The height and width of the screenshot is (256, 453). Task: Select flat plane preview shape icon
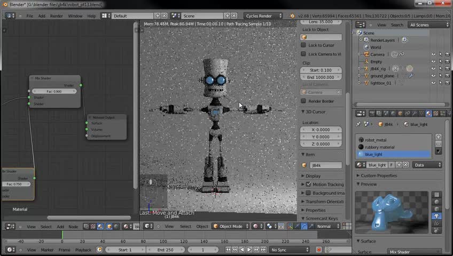(436, 195)
